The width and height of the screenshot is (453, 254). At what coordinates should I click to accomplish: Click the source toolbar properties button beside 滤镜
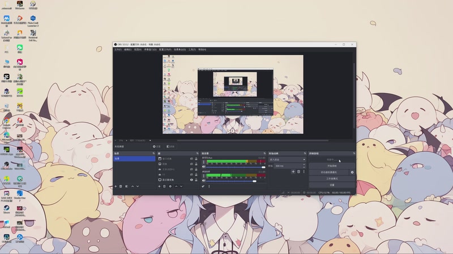[157, 147]
